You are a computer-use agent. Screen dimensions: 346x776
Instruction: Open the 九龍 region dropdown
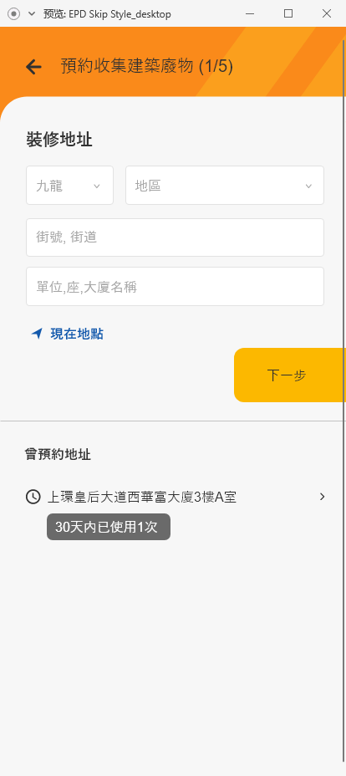point(69,186)
